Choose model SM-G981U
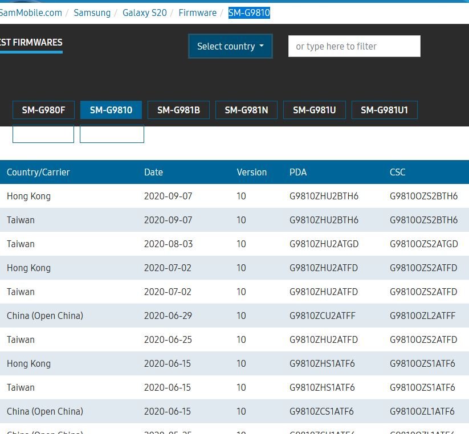 [x=315, y=110]
